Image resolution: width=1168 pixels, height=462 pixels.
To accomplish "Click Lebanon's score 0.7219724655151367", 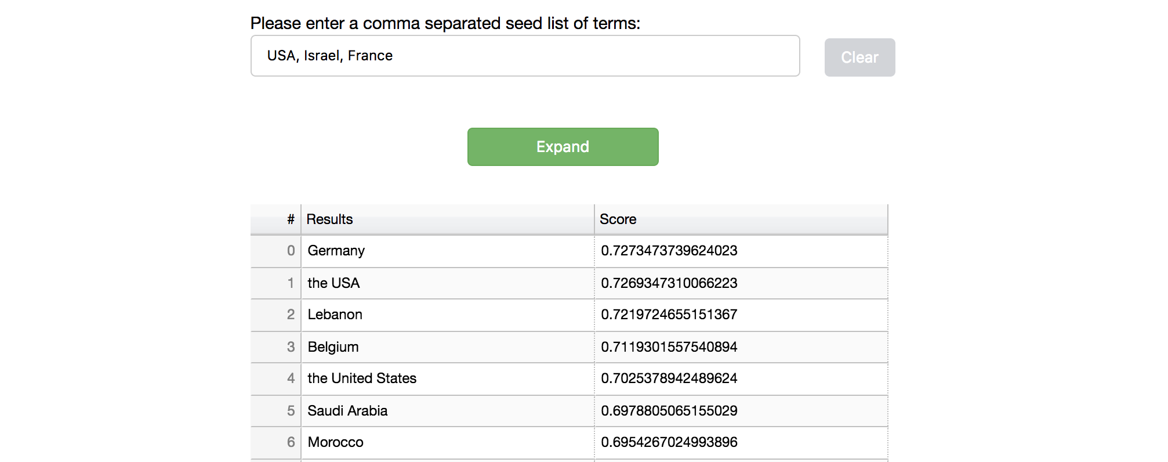I will (x=669, y=315).
